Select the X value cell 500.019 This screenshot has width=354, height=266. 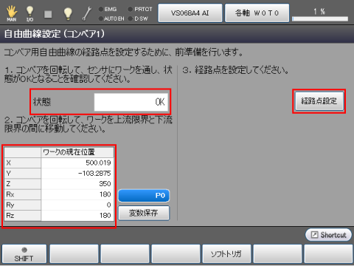(x=77, y=163)
